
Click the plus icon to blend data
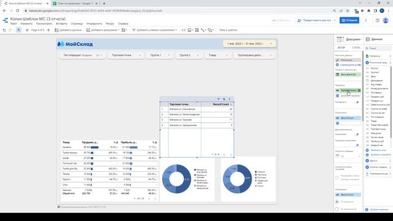337,65
